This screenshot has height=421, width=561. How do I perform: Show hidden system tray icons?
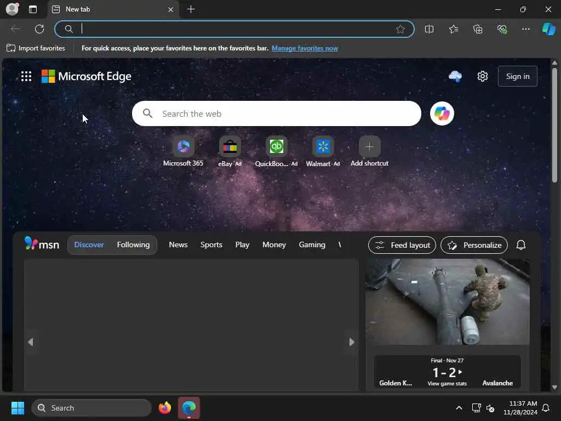[459, 408]
